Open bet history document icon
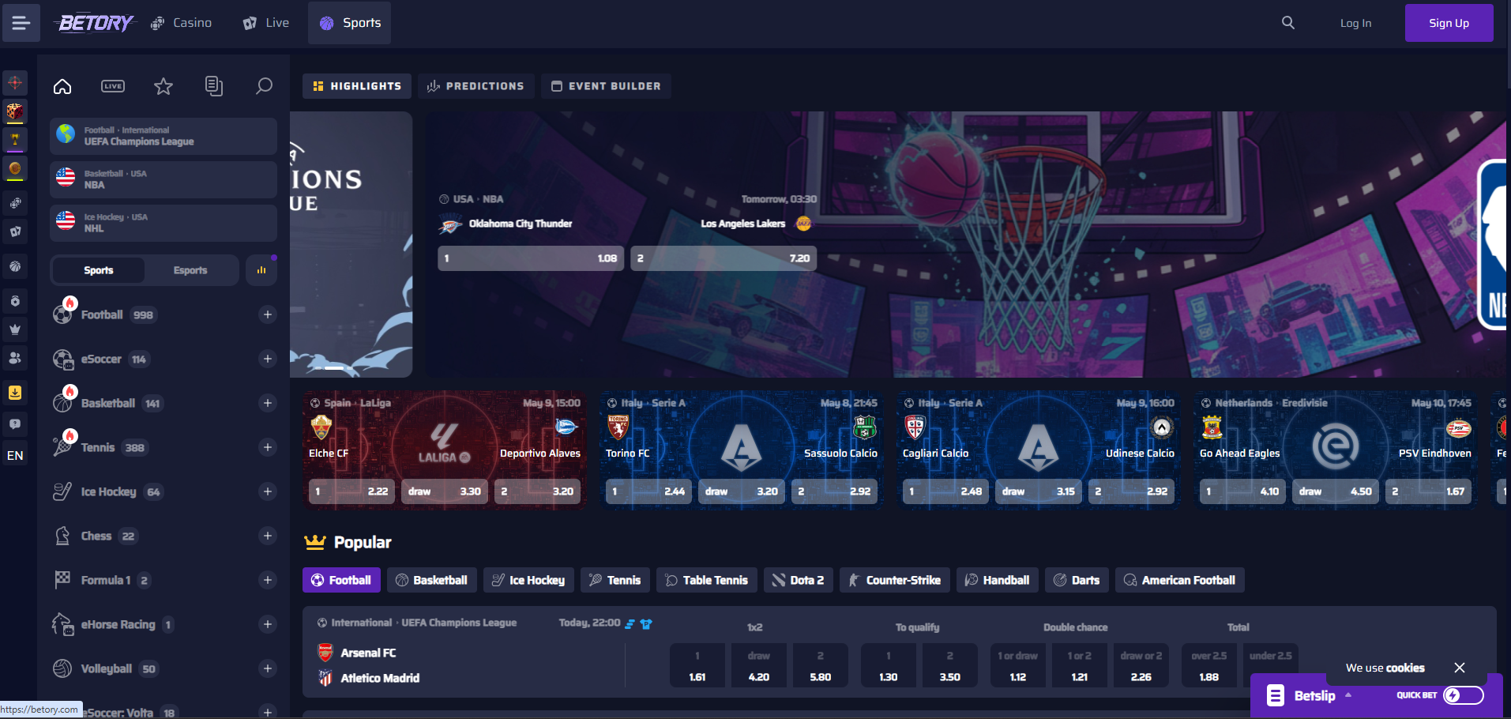The height and width of the screenshot is (719, 1511). [x=214, y=86]
